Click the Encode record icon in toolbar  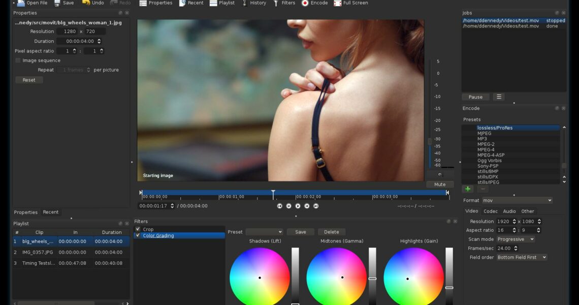tap(305, 3)
